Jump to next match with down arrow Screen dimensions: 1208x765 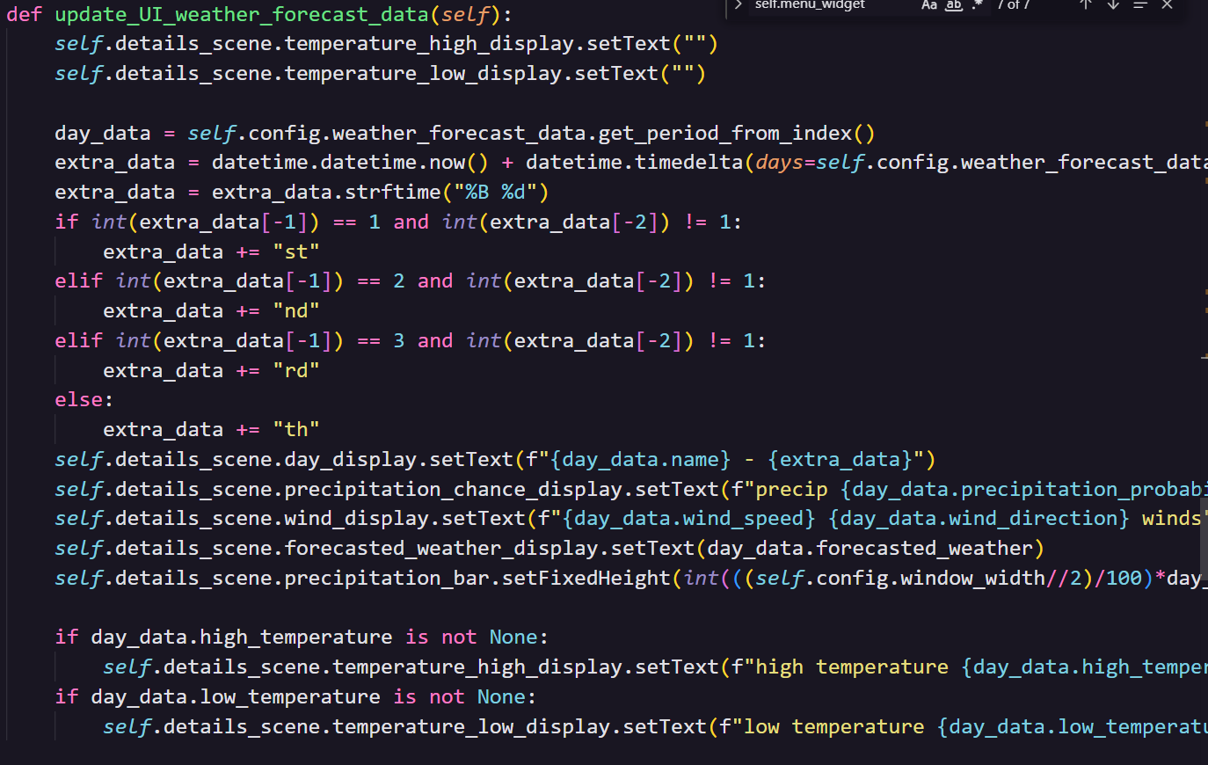pyautogui.click(x=1113, y=4)
